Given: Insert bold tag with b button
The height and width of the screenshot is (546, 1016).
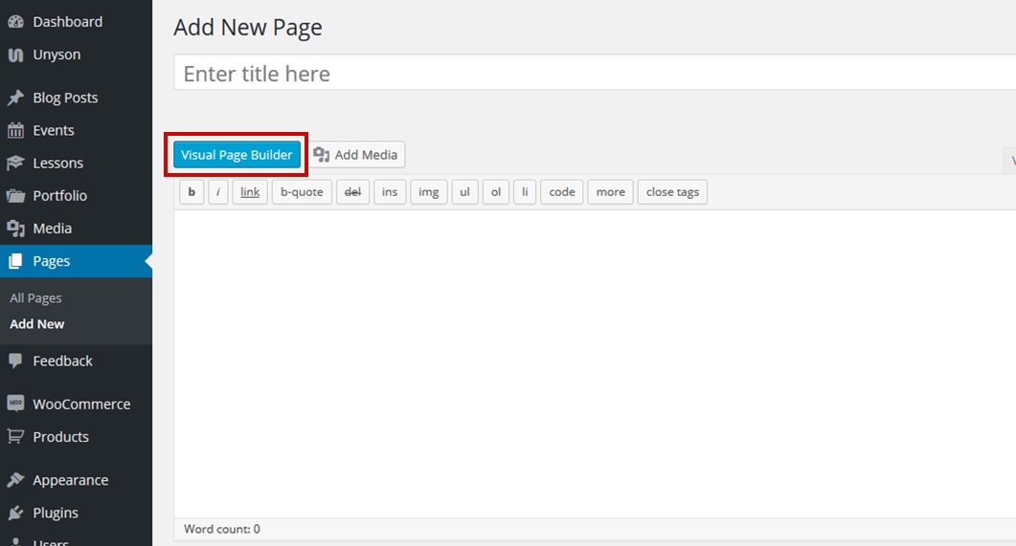Looking at the screenshot, I should click(192, 192).
